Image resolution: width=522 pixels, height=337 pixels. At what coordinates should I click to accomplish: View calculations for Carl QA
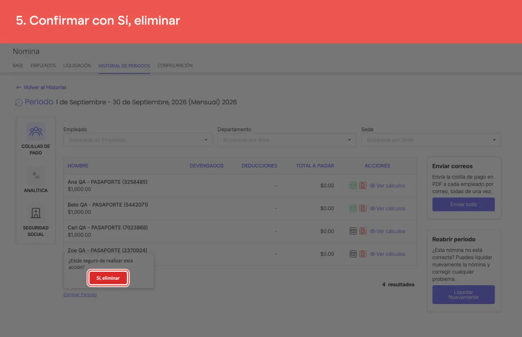[387, 231]
